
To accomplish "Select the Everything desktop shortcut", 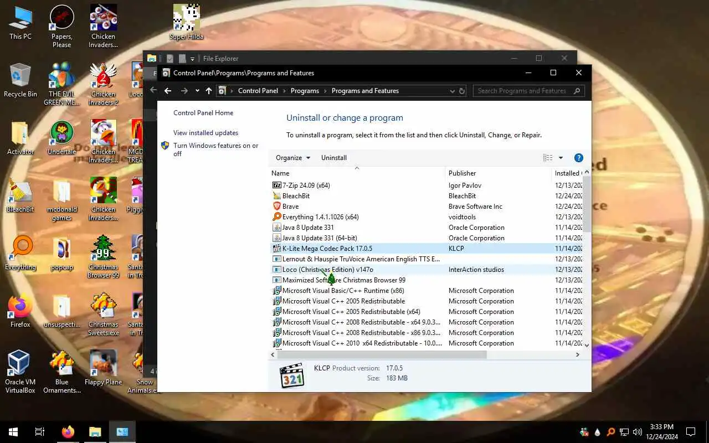I will click(20, 254).
